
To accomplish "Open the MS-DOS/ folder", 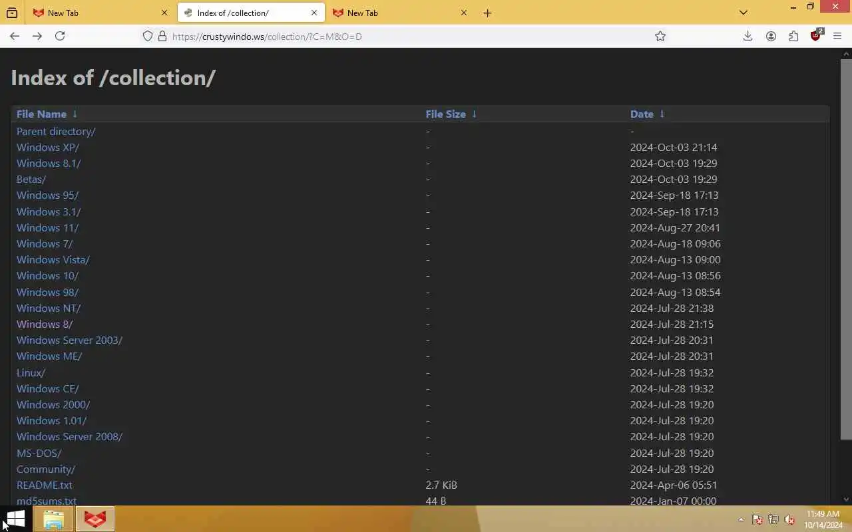I will pos(39,454).
